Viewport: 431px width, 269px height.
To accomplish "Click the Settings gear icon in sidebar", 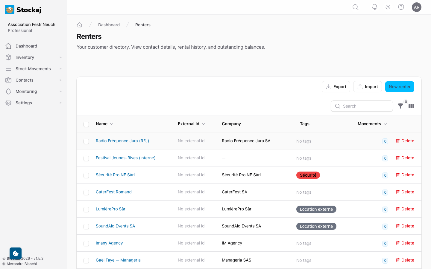I will click(8, 103).
